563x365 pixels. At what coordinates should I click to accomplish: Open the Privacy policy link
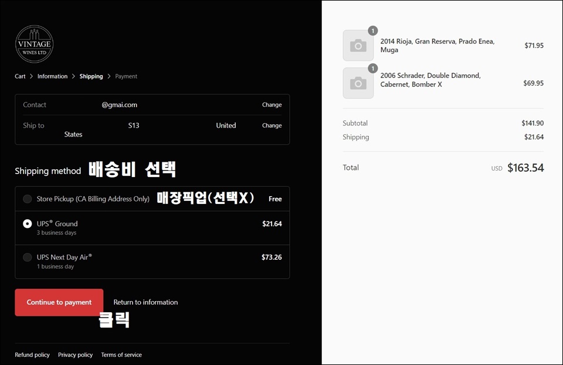click(x=76, y=354)
